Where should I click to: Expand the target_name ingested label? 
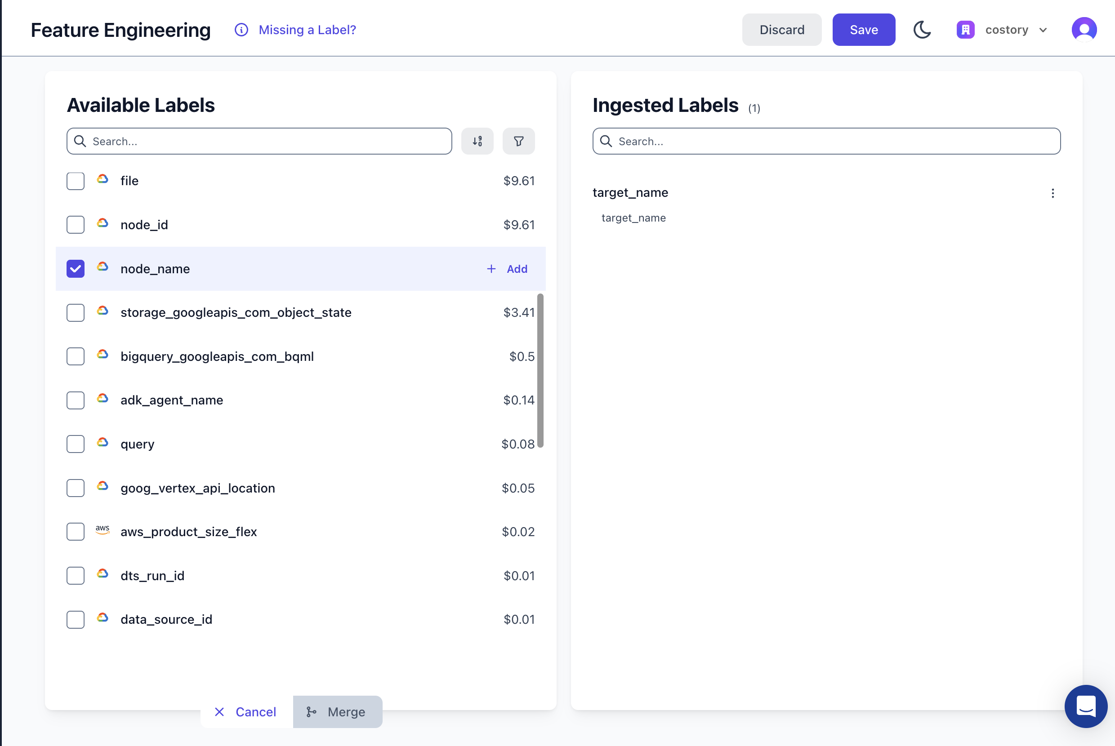point(630,193)
